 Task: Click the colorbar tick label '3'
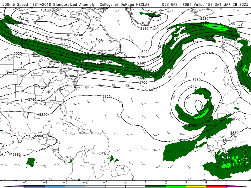point(186,182)
